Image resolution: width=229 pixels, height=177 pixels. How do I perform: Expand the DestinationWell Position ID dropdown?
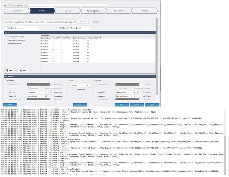pos(137,93)
